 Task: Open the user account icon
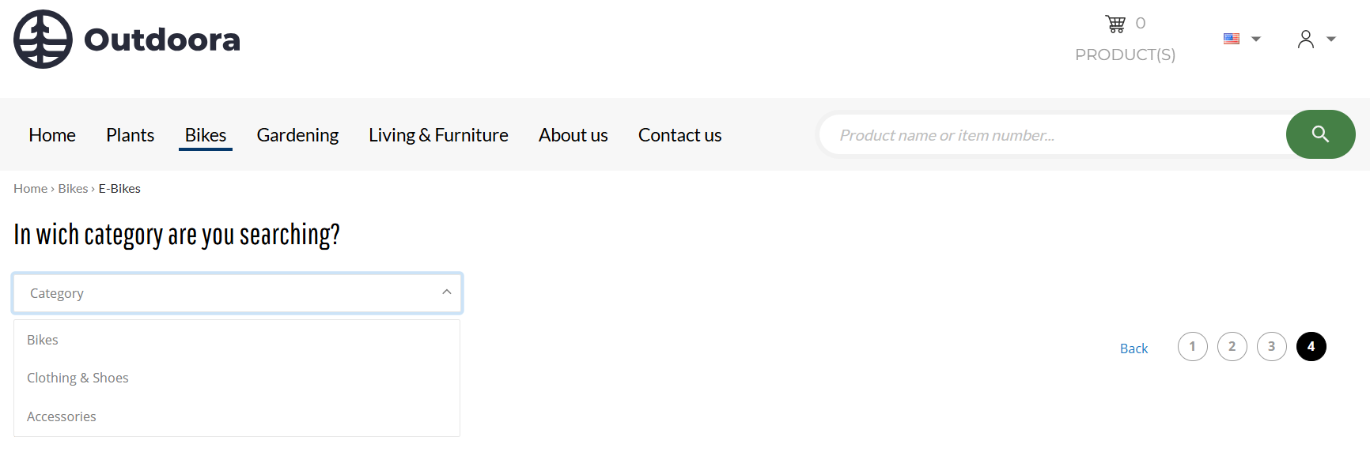[1306, 39]
